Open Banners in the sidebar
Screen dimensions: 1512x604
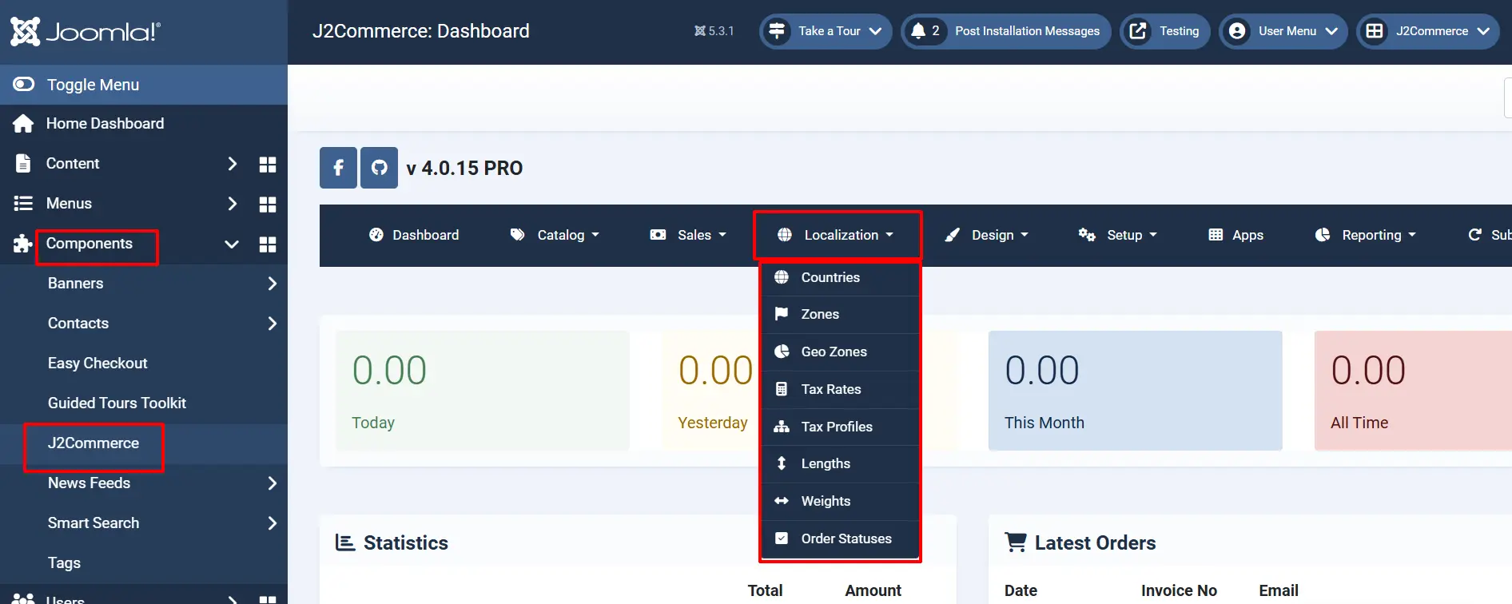(76, 284)
